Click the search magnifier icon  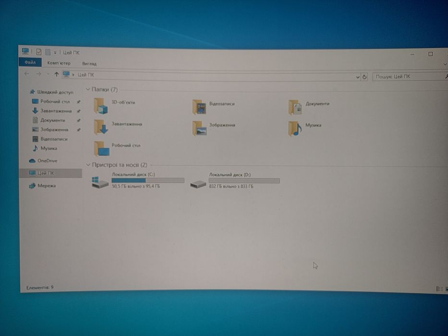pyautogui.click(x=446, y=76)
